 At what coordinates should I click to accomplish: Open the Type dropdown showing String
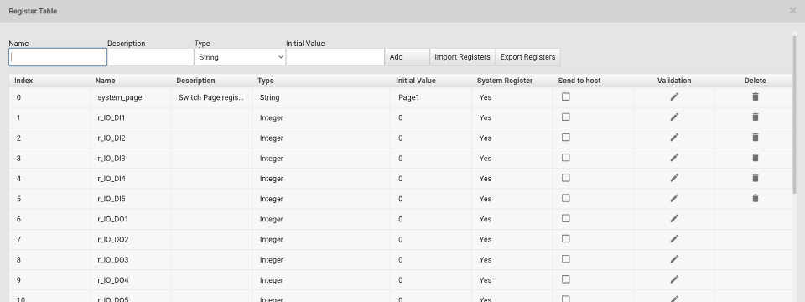(x=240, y=57)
